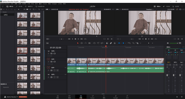
Task: Click the insert clip edit icon
Action: 94,43
